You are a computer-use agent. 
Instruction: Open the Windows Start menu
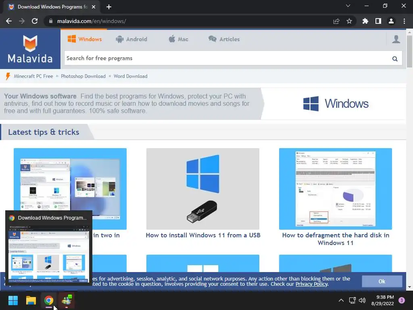point(13,300)
